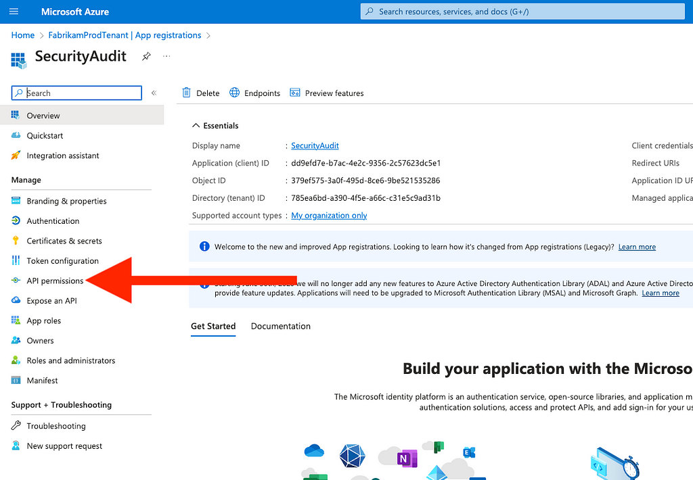Screen dimensions: 693x480
Task: Open the SecurityAudit display name link
Action: tap(315, 146)
